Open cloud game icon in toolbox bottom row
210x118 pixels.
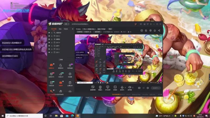tap(70, 91)
